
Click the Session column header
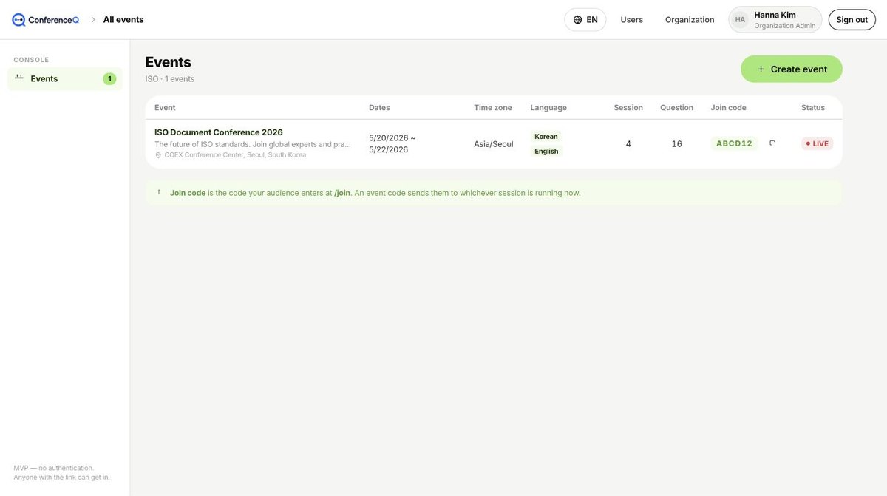click(628, 107)
